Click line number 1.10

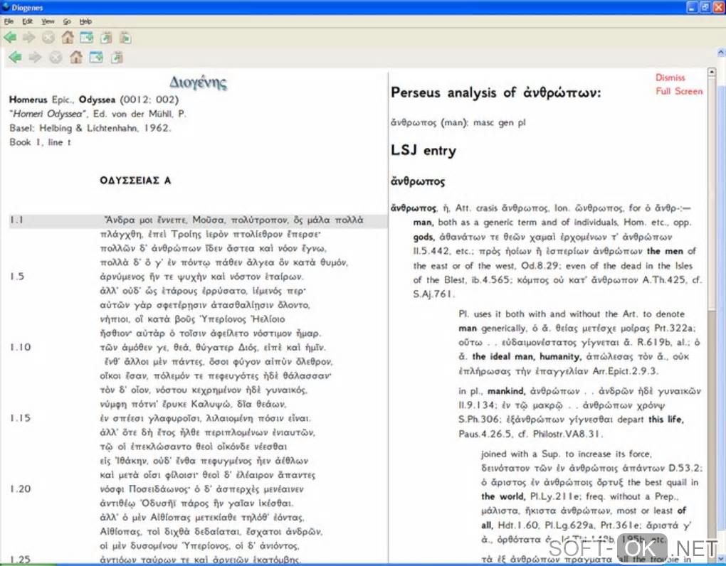[x=21, y=347]
